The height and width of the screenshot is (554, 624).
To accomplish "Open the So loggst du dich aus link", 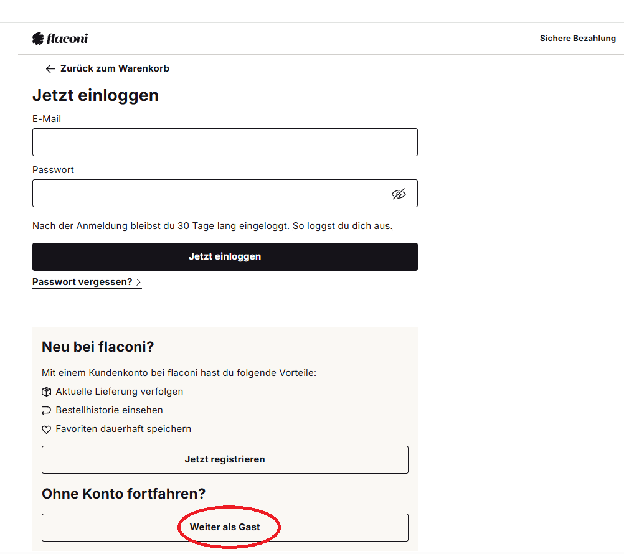I will pyautogui.click(x=343, y=226).
